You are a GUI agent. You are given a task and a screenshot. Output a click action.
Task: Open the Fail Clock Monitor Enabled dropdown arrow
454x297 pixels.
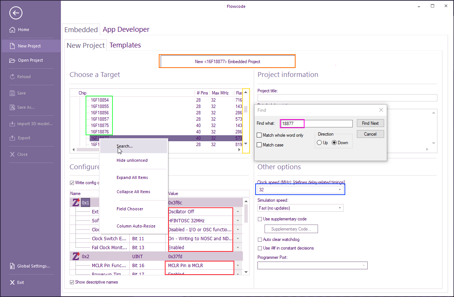[238, 248]
